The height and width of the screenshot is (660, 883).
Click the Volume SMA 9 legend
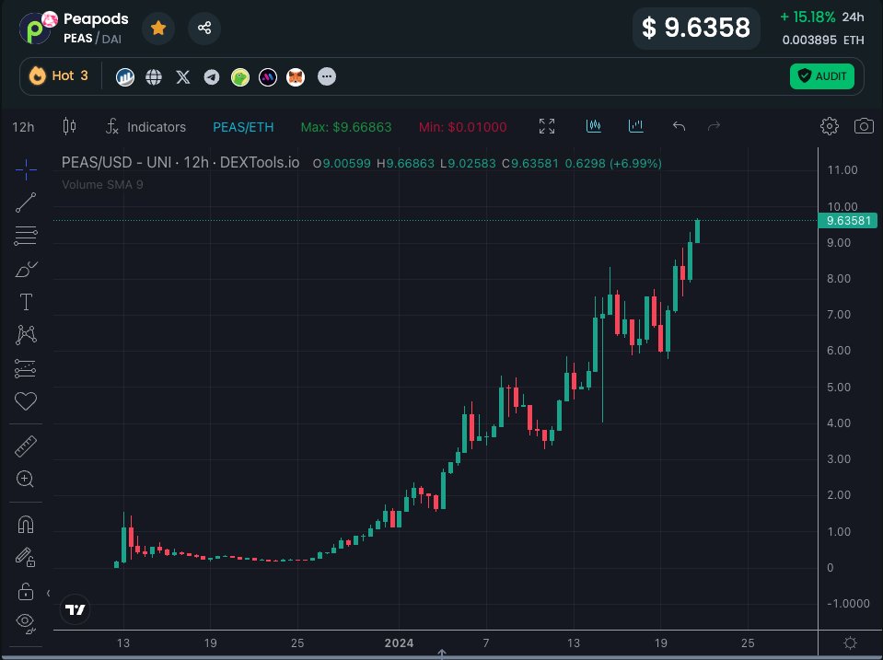point(102,185)
